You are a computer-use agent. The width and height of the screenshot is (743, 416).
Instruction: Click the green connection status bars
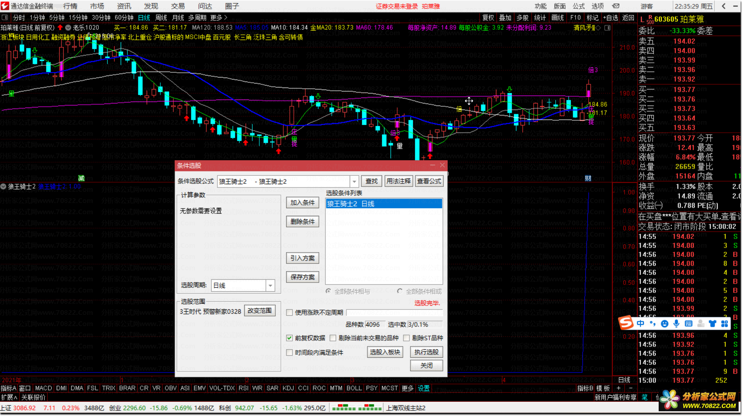357,408
